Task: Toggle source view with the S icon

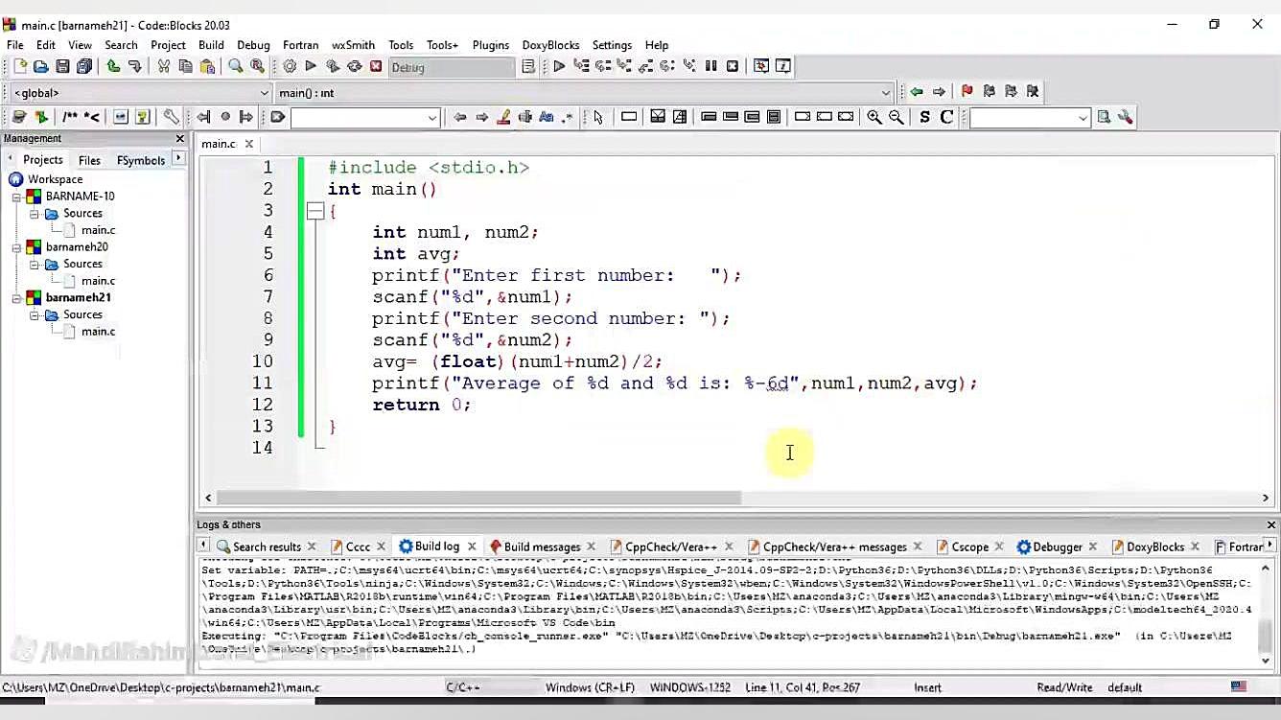Action: [924, 117]
